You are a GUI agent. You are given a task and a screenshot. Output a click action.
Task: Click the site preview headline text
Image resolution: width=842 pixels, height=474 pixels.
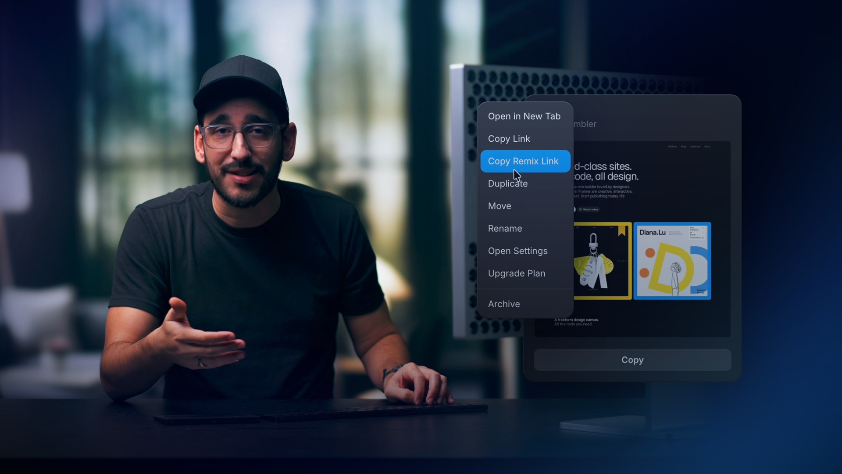pyautogui.click(x=606, y=172)
